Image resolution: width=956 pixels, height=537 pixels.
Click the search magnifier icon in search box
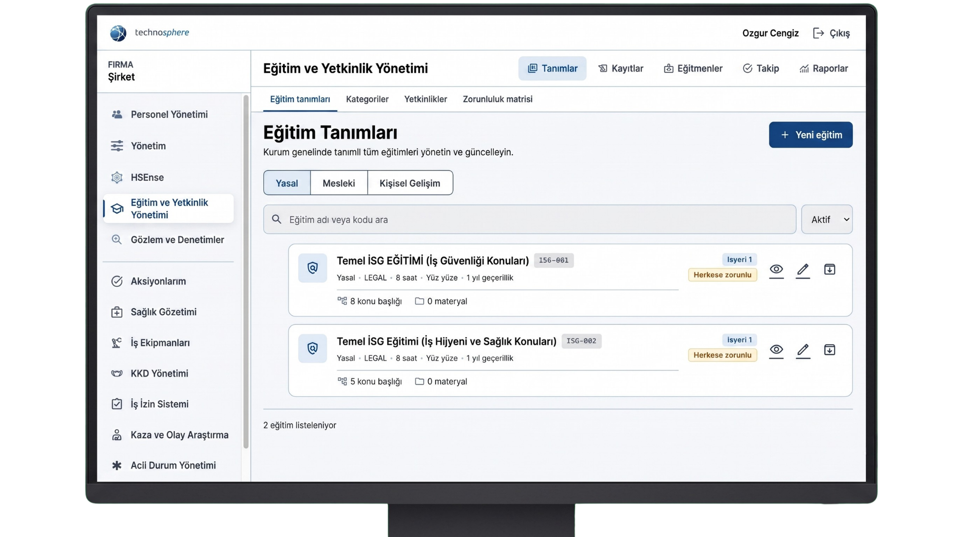click(277, 219)
